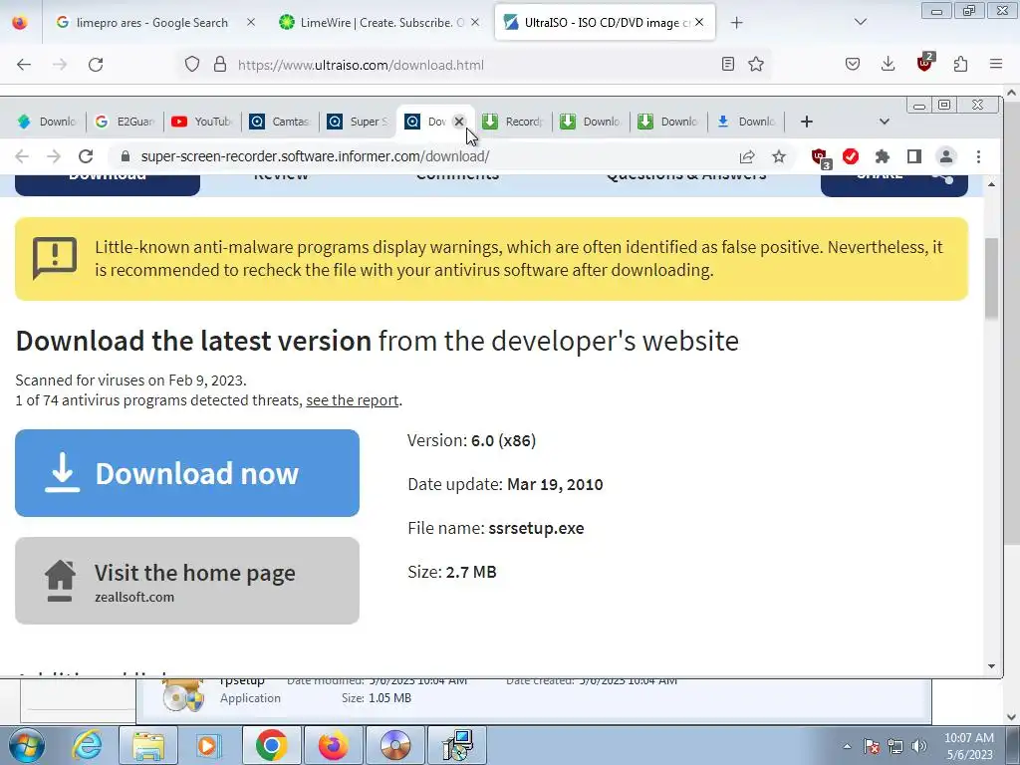The height and width of the screenshot is (765, 1020).
Task: Open the see the report link
Action: point(352,400)
